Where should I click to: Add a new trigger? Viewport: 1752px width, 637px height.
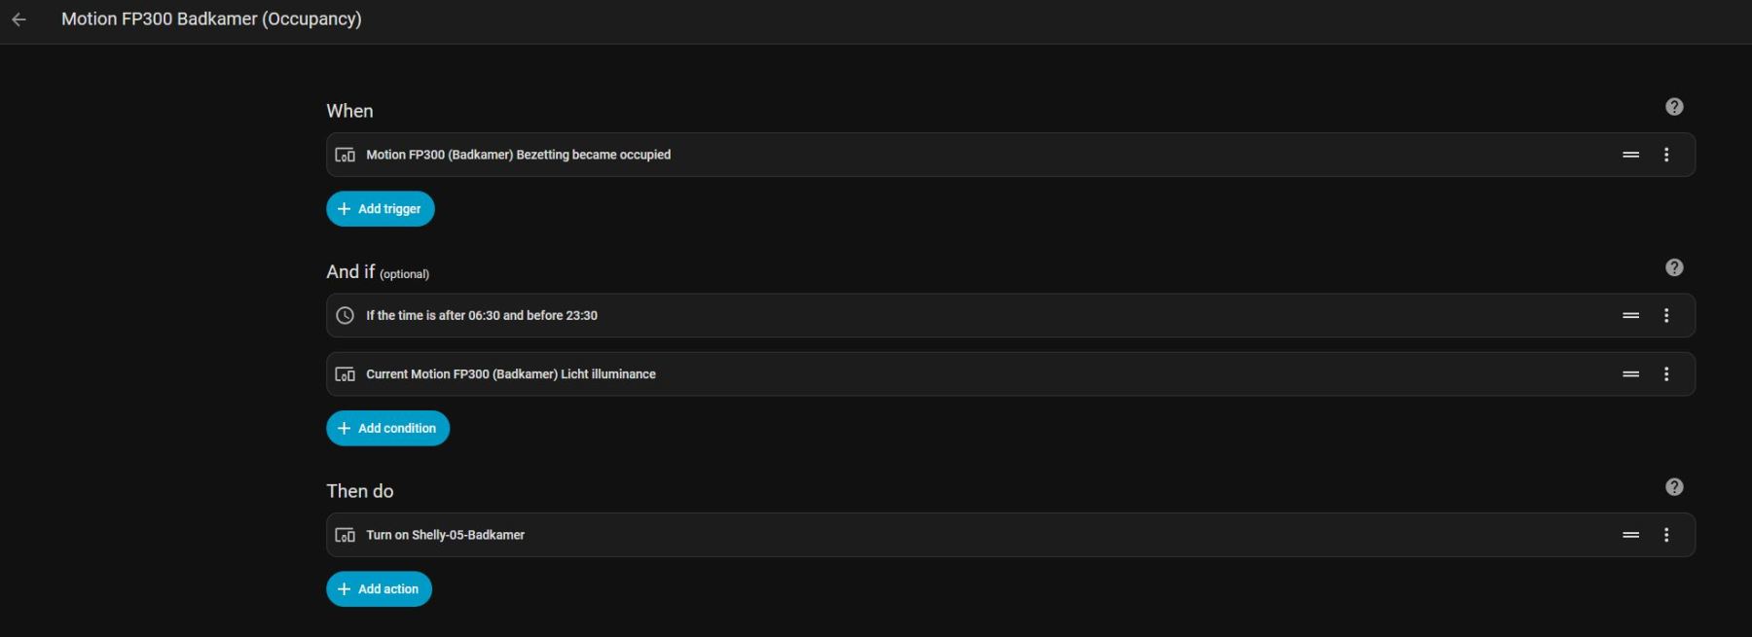(x=380, y=209)
